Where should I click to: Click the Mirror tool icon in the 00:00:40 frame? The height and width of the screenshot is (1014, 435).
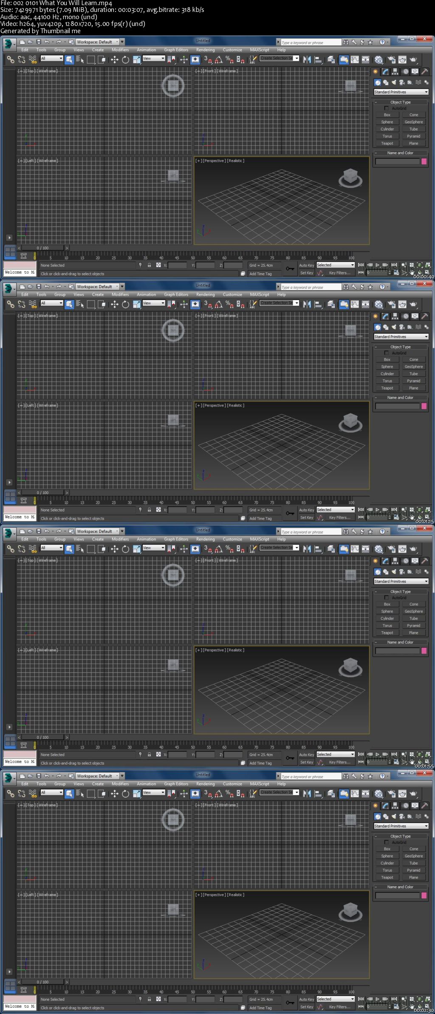[307, 60]
